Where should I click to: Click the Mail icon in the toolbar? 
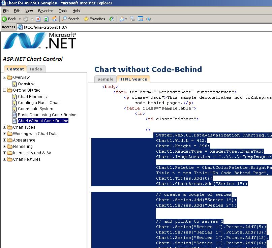[x=122, y=19]
